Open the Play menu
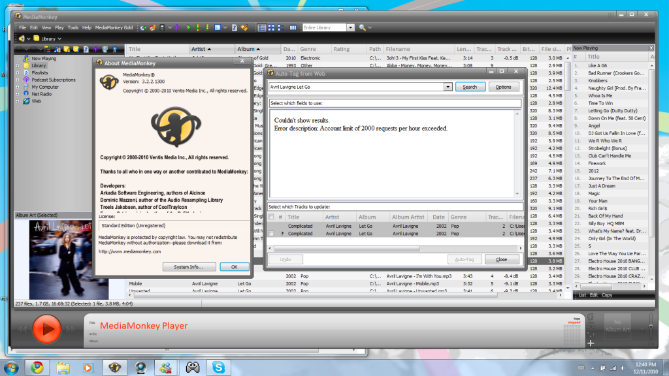Image resolution: width=669 pixels, height=376 pixels. click(x=59, y=27)
